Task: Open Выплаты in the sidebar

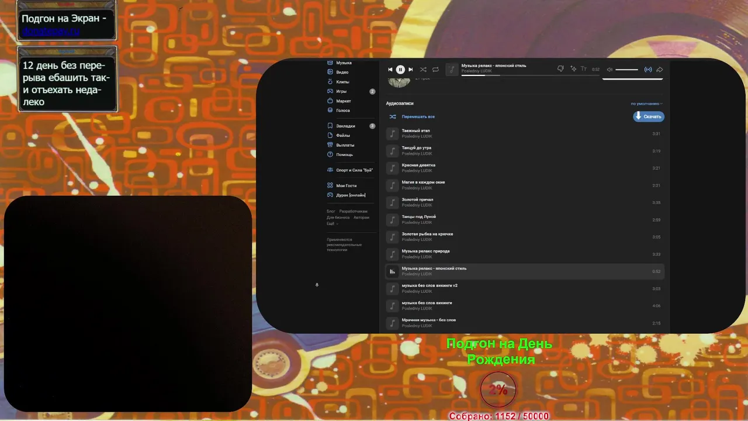Action: pyautogui.click(x=345, y=145)
